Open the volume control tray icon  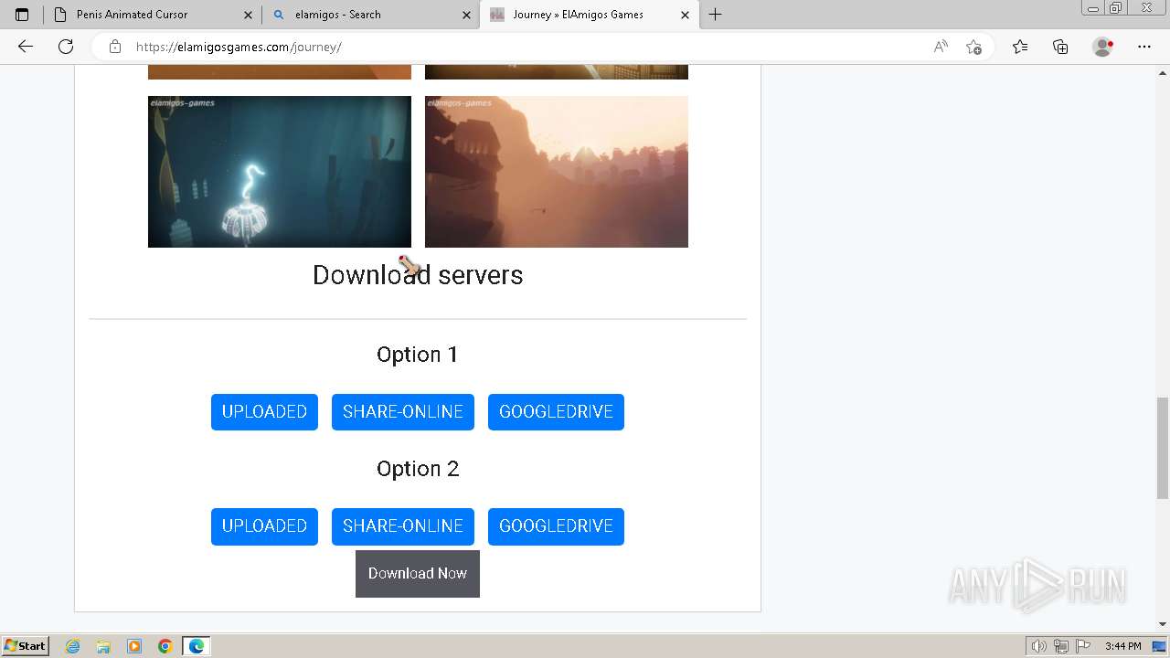pyautogui.click(x=1039, y=646)
